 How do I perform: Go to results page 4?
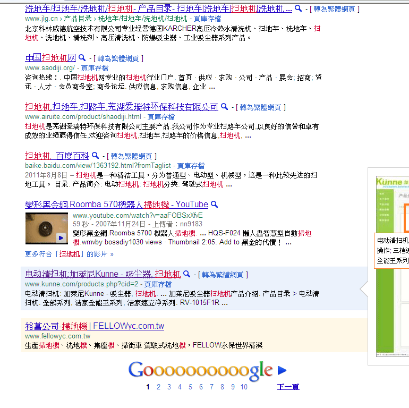[180, 387]
